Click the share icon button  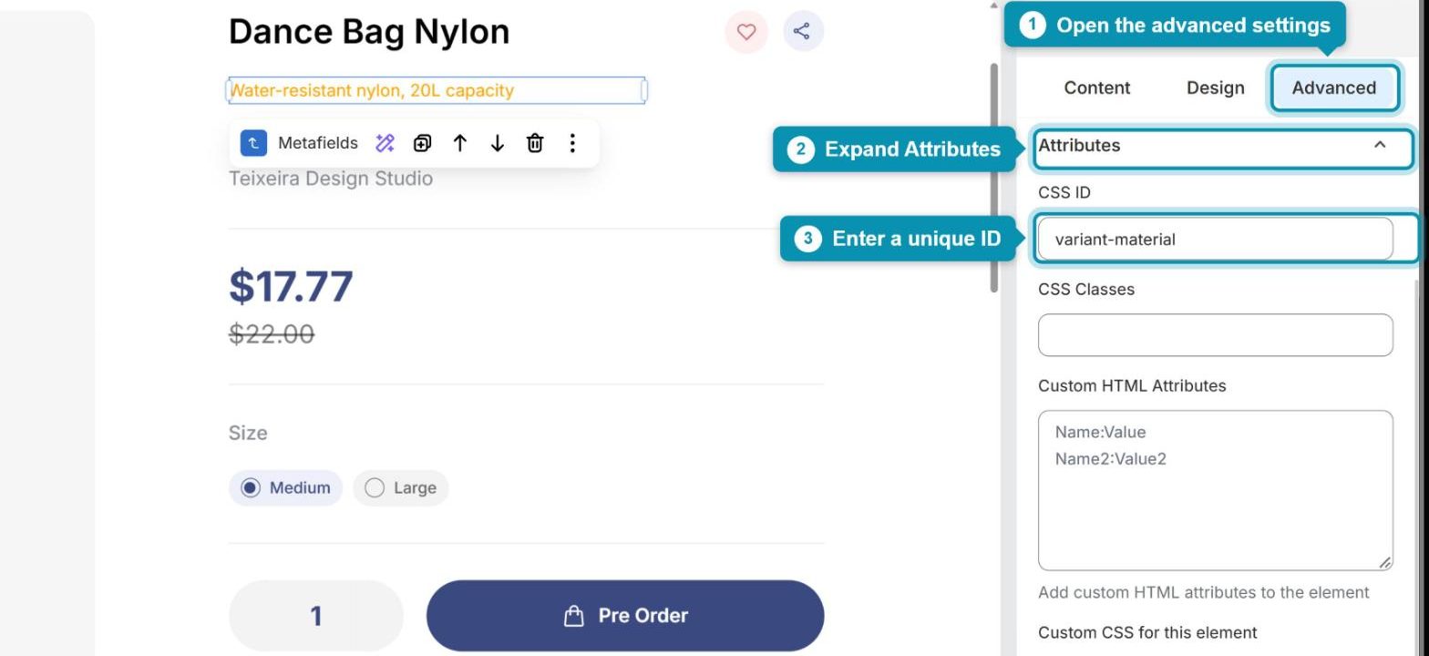pos(802,32)
